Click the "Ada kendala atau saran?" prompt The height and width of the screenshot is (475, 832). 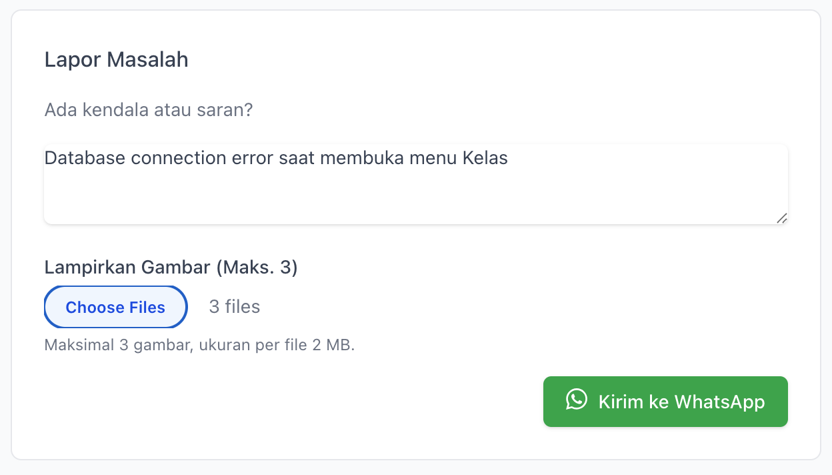tap(148, 109)
